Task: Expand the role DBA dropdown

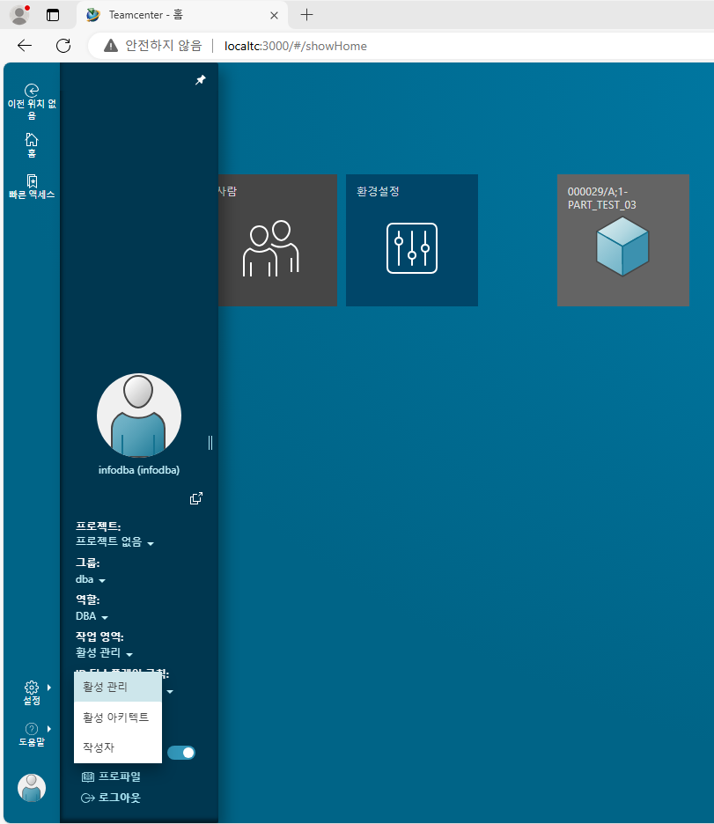Action: (x=92, y=617)
